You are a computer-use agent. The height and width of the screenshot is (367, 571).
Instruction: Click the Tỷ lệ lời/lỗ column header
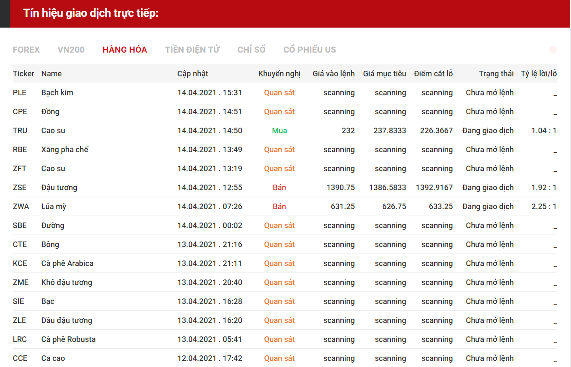[x=539, y=74]
